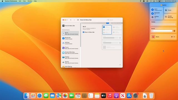This screenshot has width=178, height=100.
Task: Select AirDrop in preferences sidebar
Action: point(70,43)
